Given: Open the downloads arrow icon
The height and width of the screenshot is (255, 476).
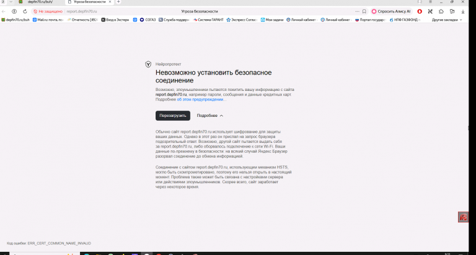Looking at the screenshot, I should click(x=463, y=12).
